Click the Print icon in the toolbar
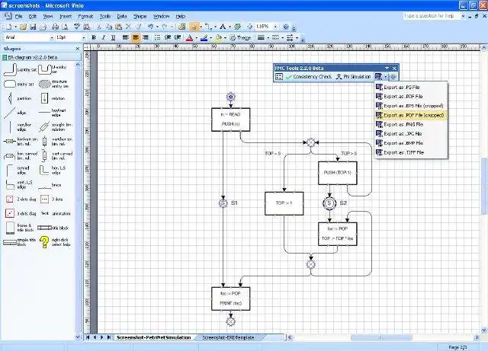 (55, 27)
